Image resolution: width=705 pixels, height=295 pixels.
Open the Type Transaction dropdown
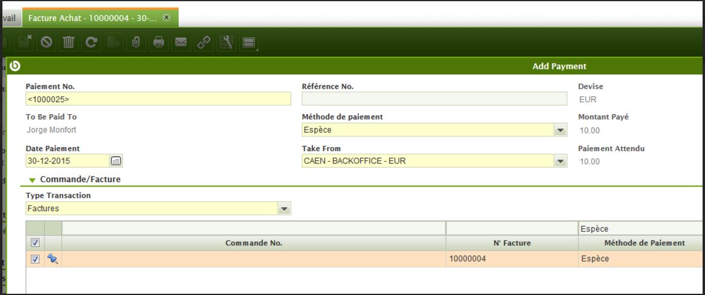[284, 208]
